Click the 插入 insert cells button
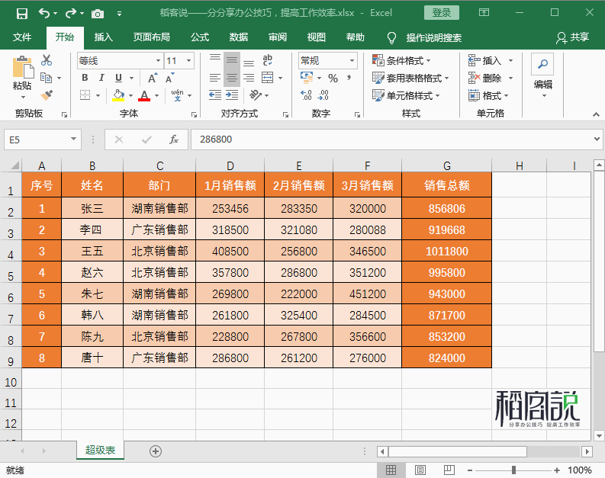Screen dimensions: 605x478 coord(486,60)
